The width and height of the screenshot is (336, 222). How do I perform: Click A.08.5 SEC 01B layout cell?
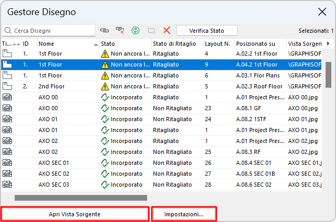click(x=255, y=174)
